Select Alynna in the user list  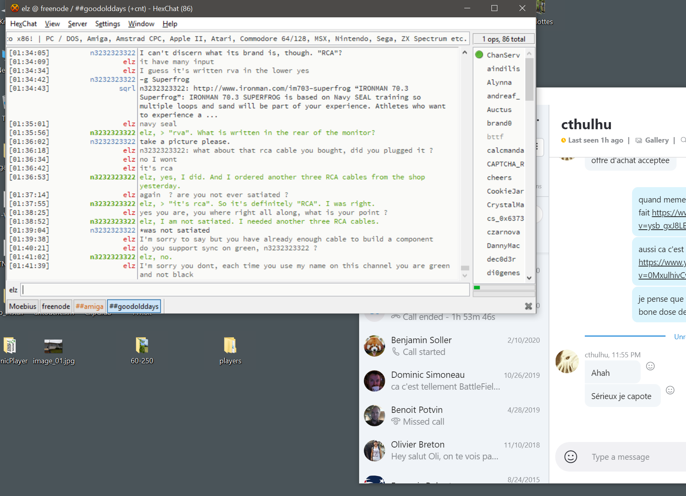click(499, 82)
